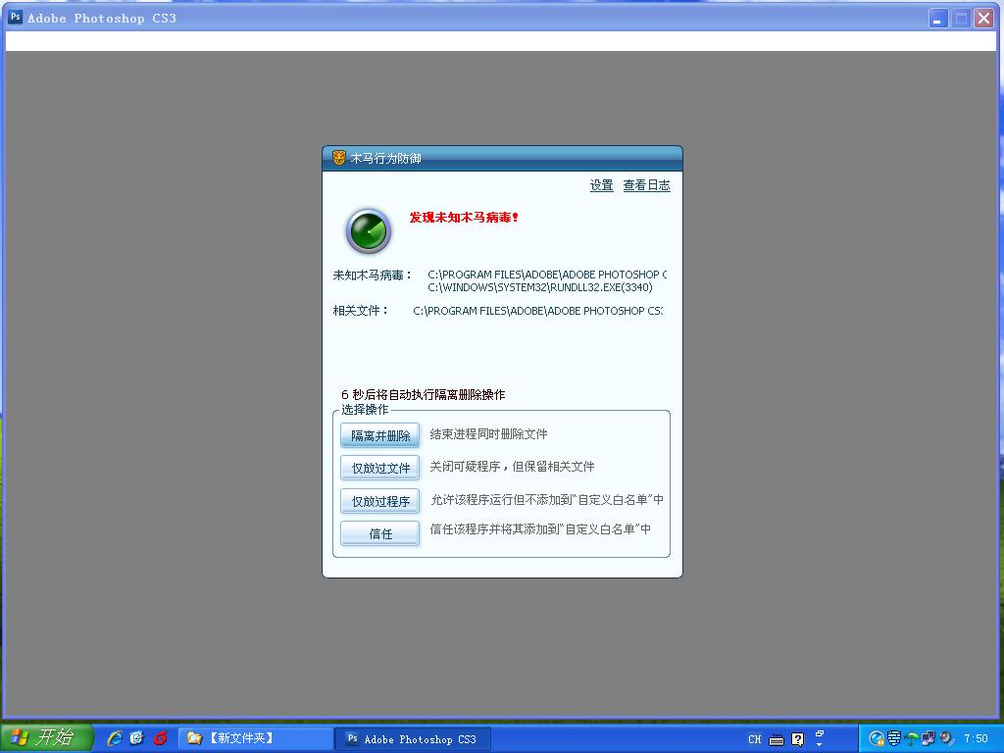The width and height of the screenshot is (1004, 753).
Task: Click the 相关文件 path text
Action: tap(537, 311)
